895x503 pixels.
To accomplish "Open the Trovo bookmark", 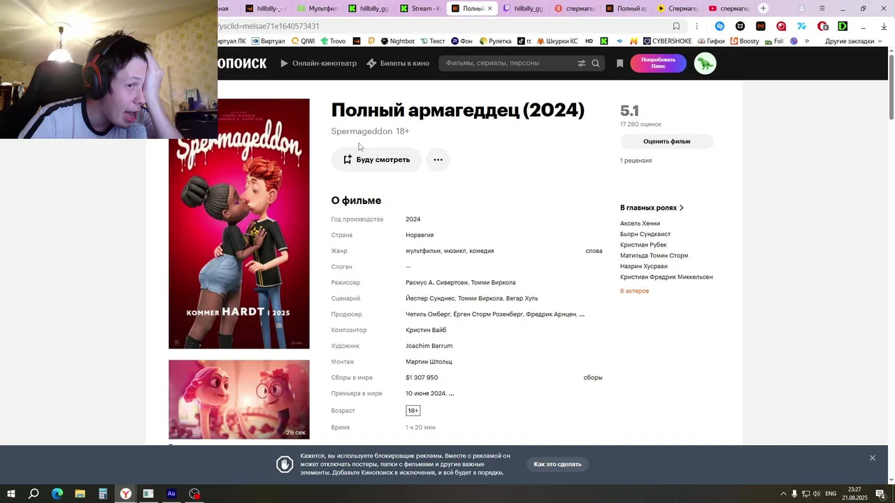I will point(333,41).
